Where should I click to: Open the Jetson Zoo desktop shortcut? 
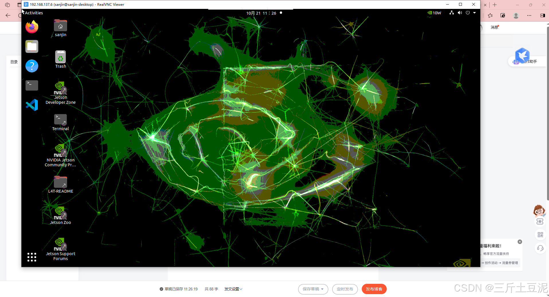tap(60, 216)
